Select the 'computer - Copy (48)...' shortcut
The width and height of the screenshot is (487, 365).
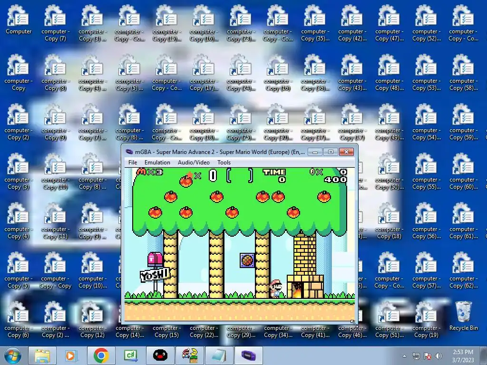(x=389, y=72)
